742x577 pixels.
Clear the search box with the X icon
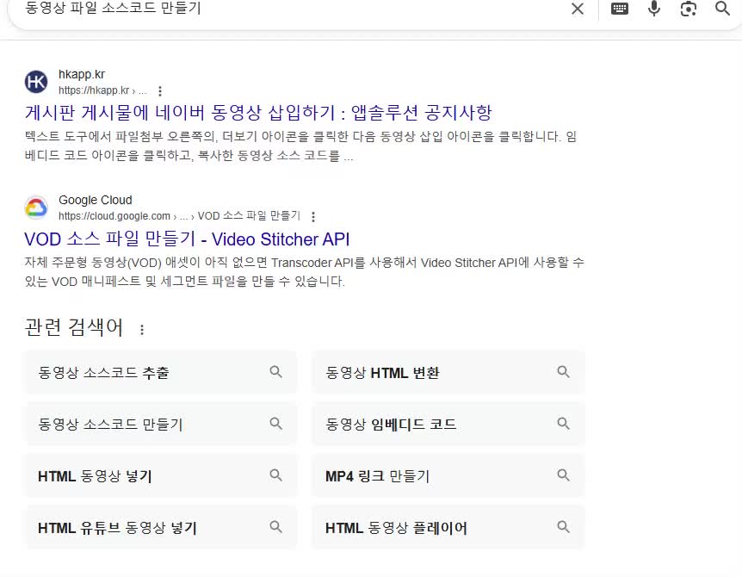tap(578, 9)
